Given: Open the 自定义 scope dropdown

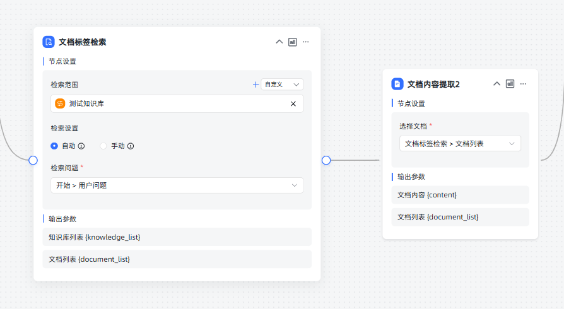Looking at the screenshot, I should 282,85.
